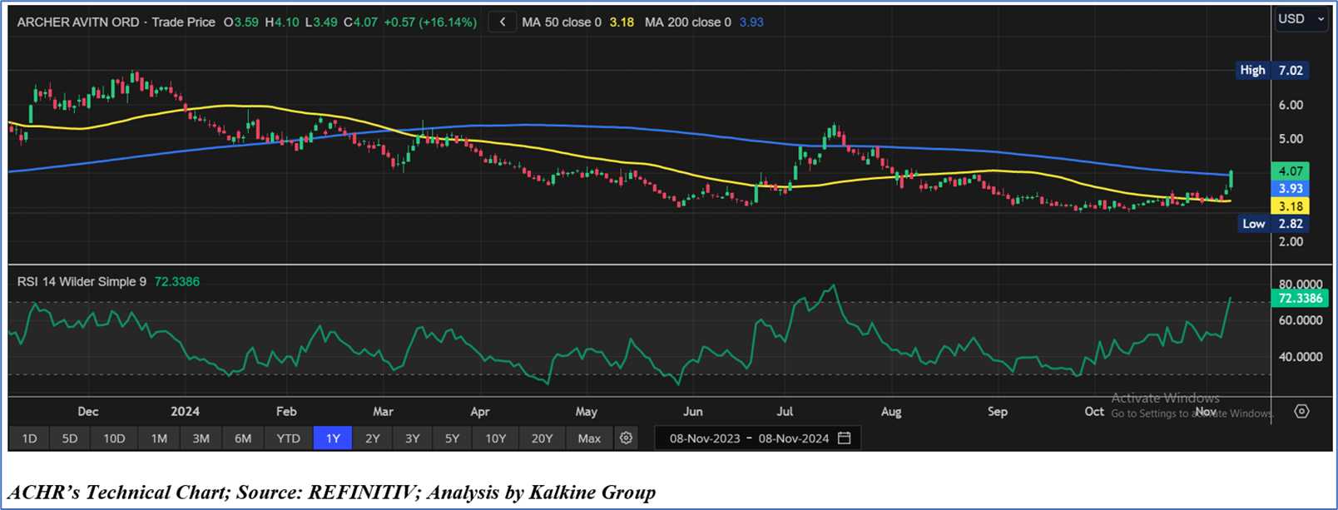Select the Max time range
This screenshot has height=510, width=1338.
[x=589, y=438]
